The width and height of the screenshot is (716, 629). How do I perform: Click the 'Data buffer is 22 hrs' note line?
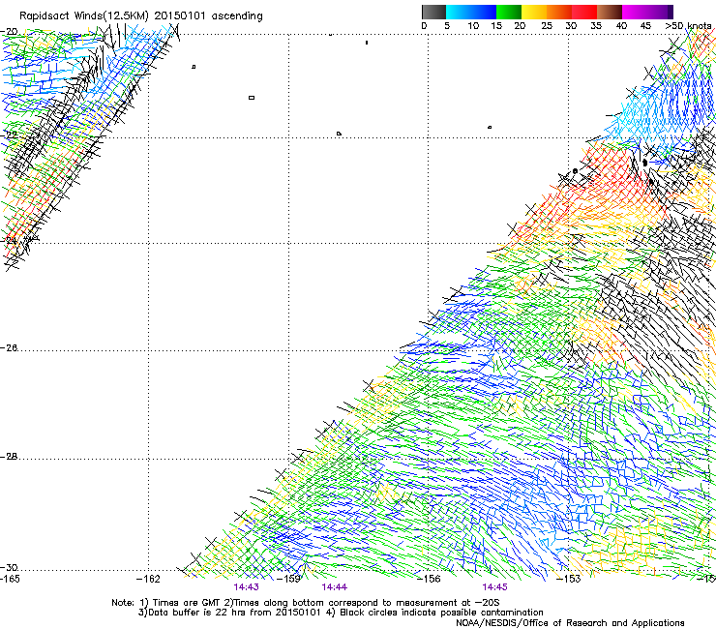tap(341, 613)
